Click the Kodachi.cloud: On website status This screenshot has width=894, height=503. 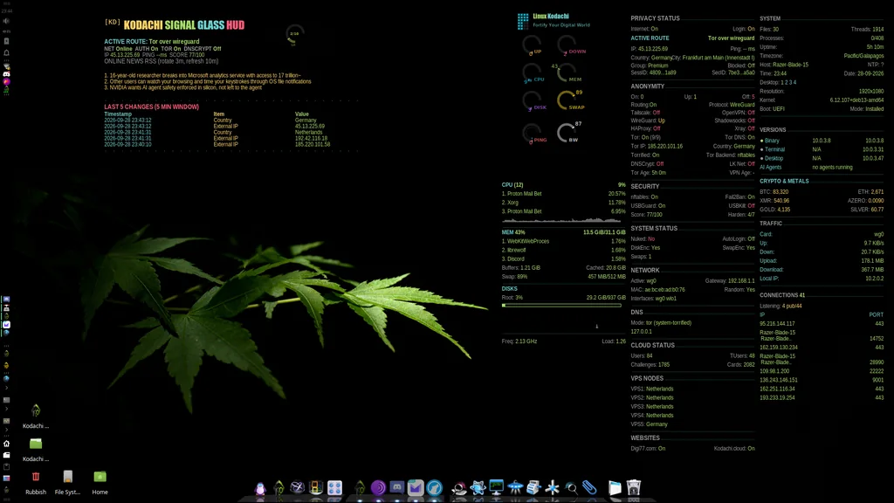point(734,448)
